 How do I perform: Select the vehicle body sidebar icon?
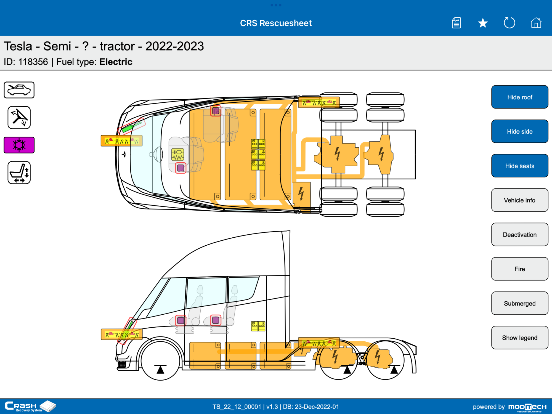point(19,90)
